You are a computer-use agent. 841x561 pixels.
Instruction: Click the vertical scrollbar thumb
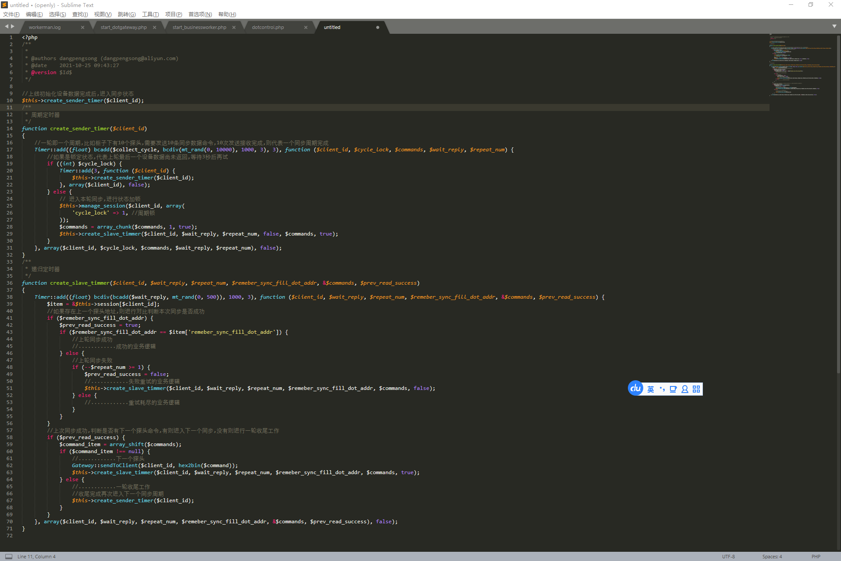(838, 204)
